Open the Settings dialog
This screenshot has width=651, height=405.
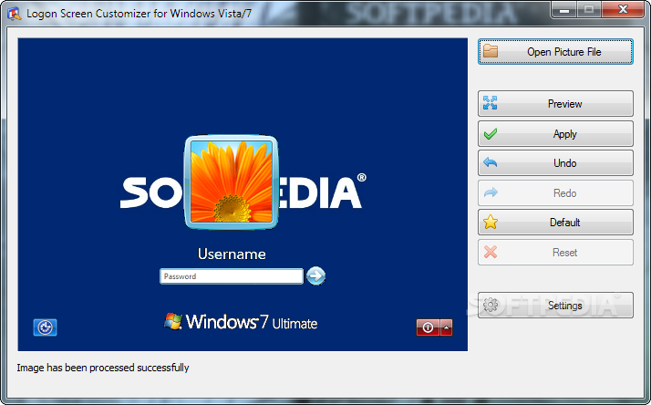pos(555,306)
